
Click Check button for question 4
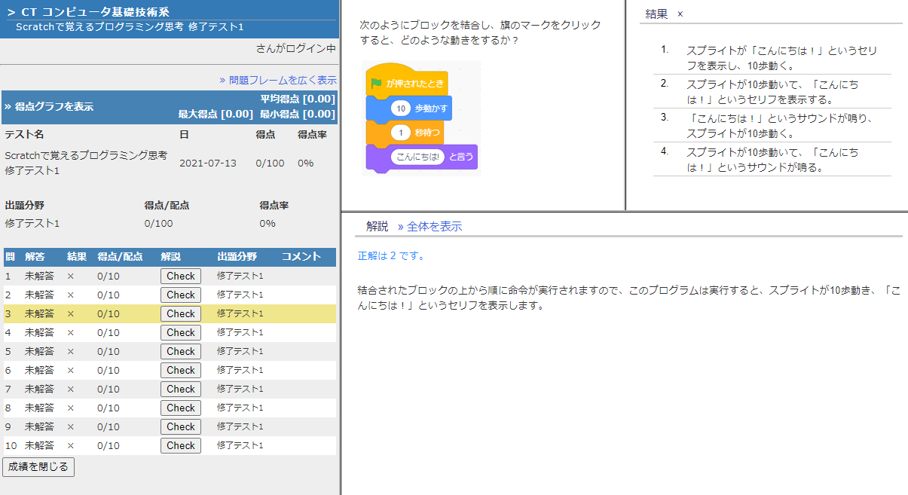coord(181,332)
